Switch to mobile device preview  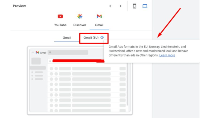(x=135, y=6)
